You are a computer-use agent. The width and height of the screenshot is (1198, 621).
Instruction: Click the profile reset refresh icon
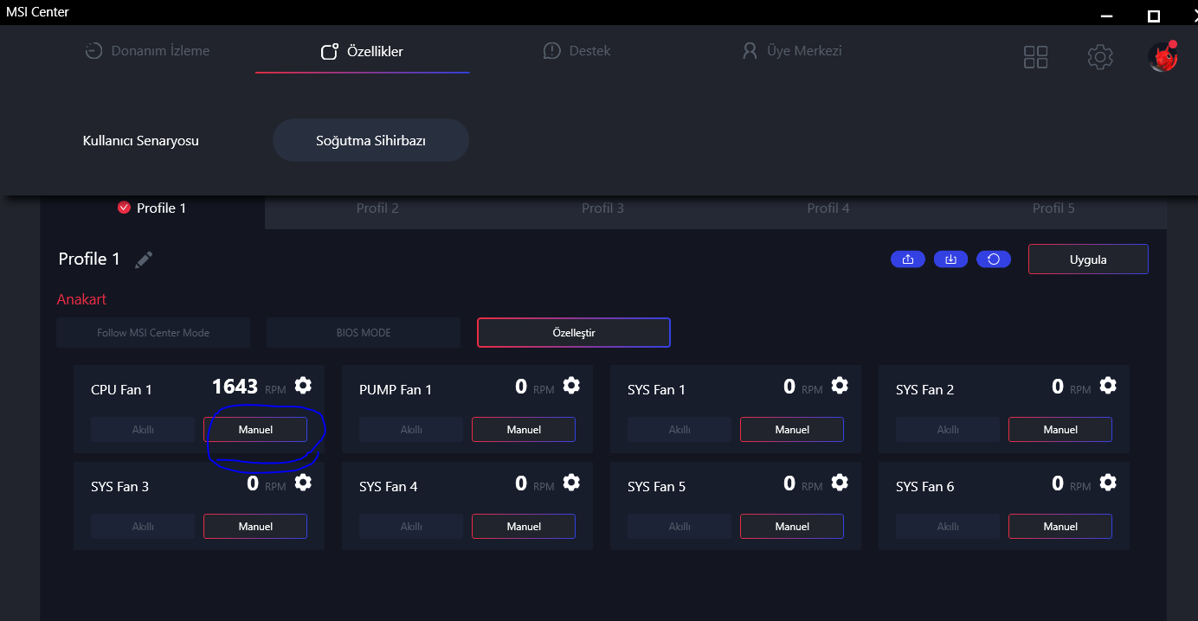[x=994, y=259]
